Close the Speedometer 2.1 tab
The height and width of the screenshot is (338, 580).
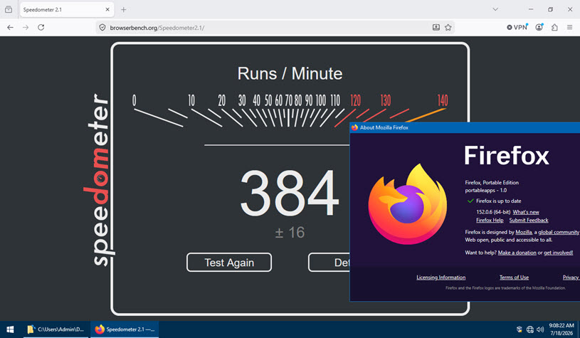[x=107, y=10]
